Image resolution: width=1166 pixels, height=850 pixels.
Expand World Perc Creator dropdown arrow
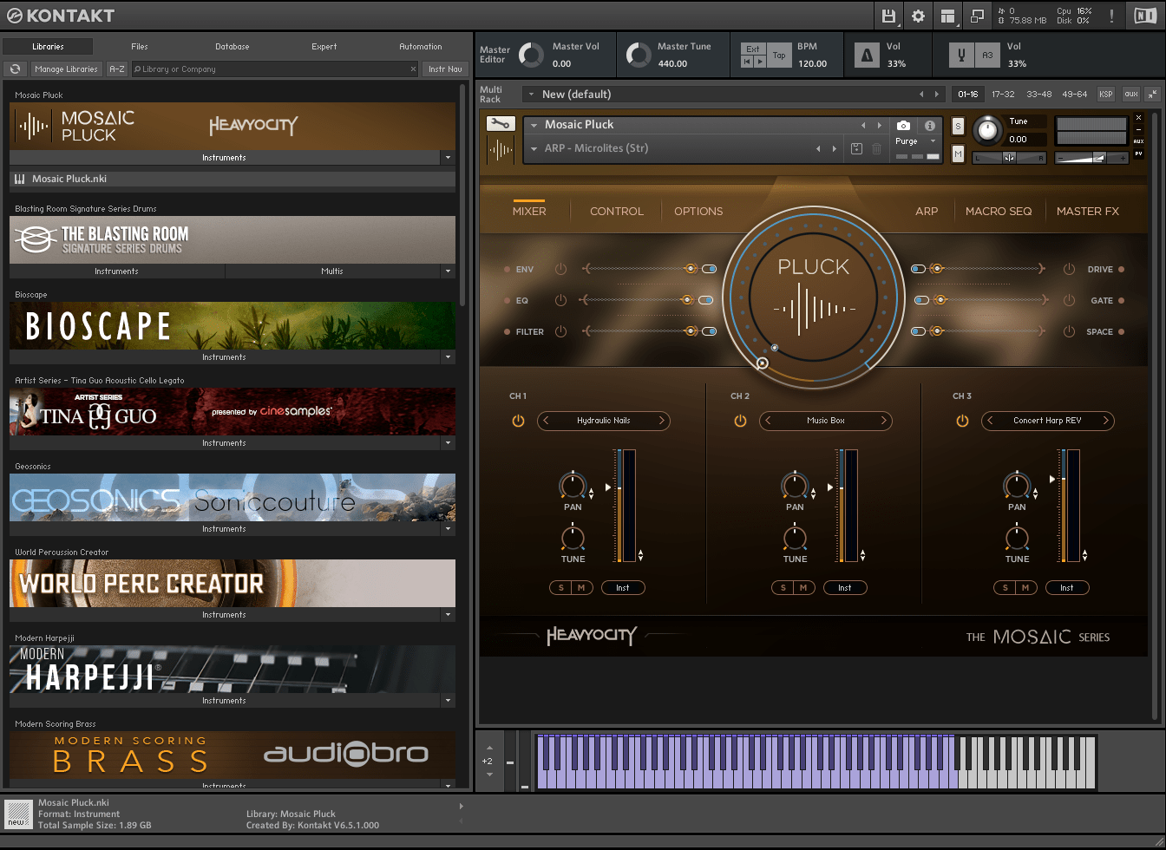pyautogui.click(x=448, y=615)
